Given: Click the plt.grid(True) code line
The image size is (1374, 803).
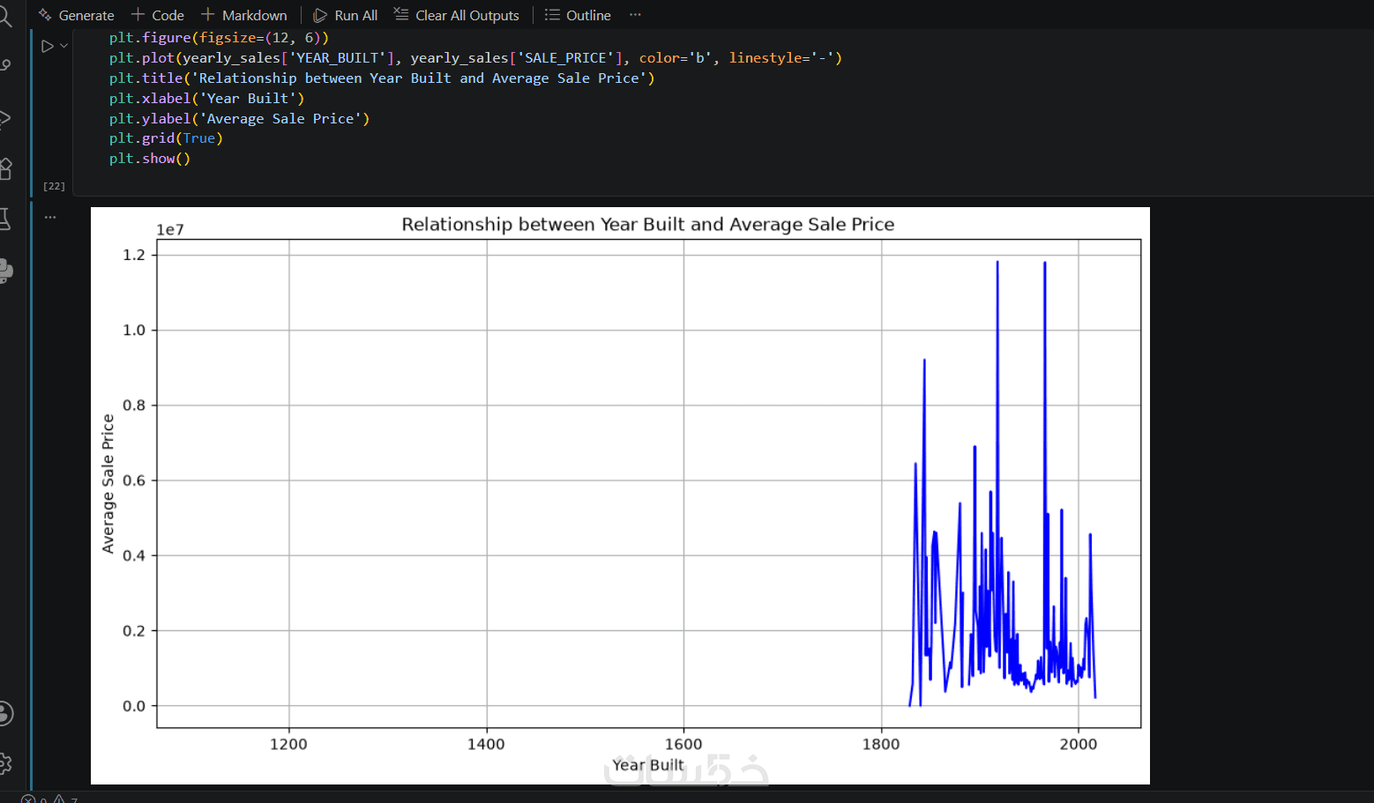Looking at the screenshot, I should [x=166, y=138].
